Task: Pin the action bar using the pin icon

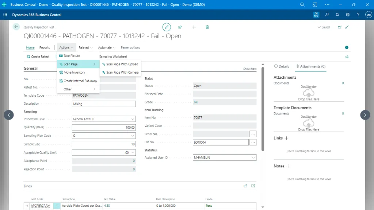Action: coord(347,56)
